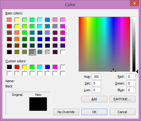Pick the green swatch in Custom colors

32,67
